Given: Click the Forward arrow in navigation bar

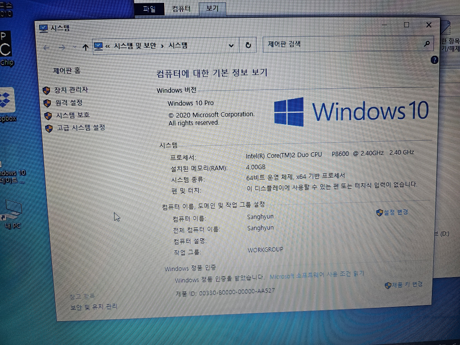Looking at the screenshot, I should pyautogui.click(x=61, y=47).
